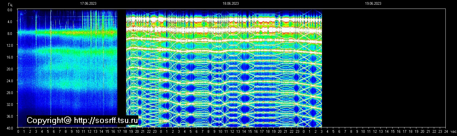This screenshot has height=136, width=457.
Task: Select the 8.0 frequency axis label
Action: point(10,33)
